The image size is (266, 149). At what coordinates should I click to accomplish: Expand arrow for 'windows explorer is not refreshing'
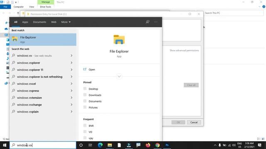71,77
